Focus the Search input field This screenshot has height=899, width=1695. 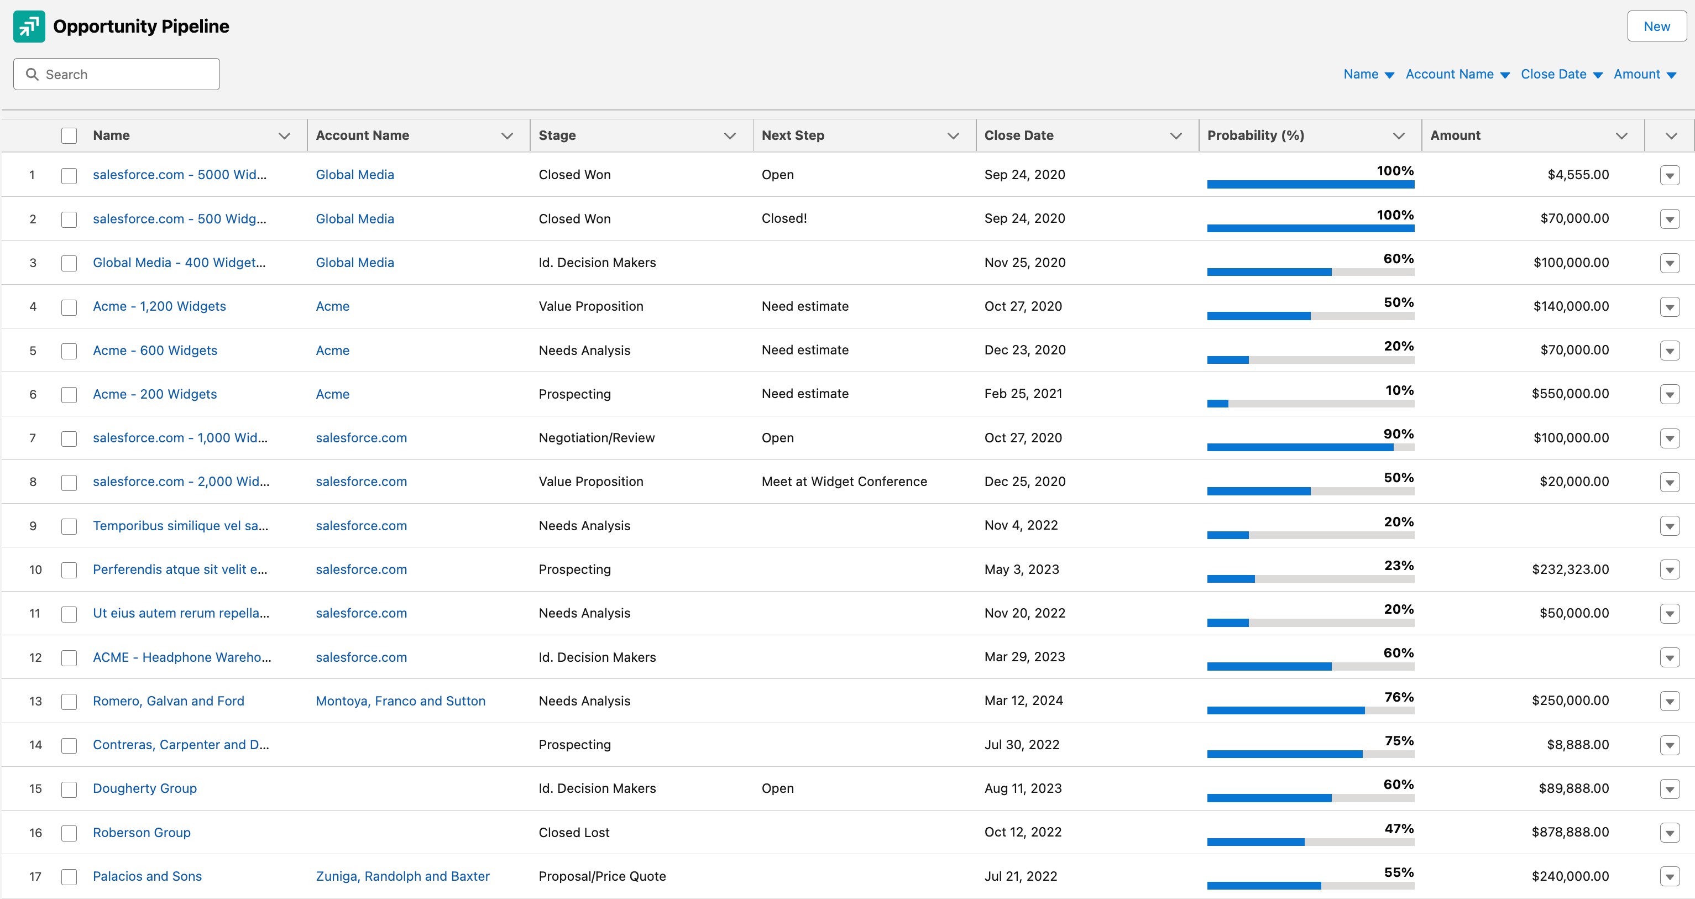117,75
